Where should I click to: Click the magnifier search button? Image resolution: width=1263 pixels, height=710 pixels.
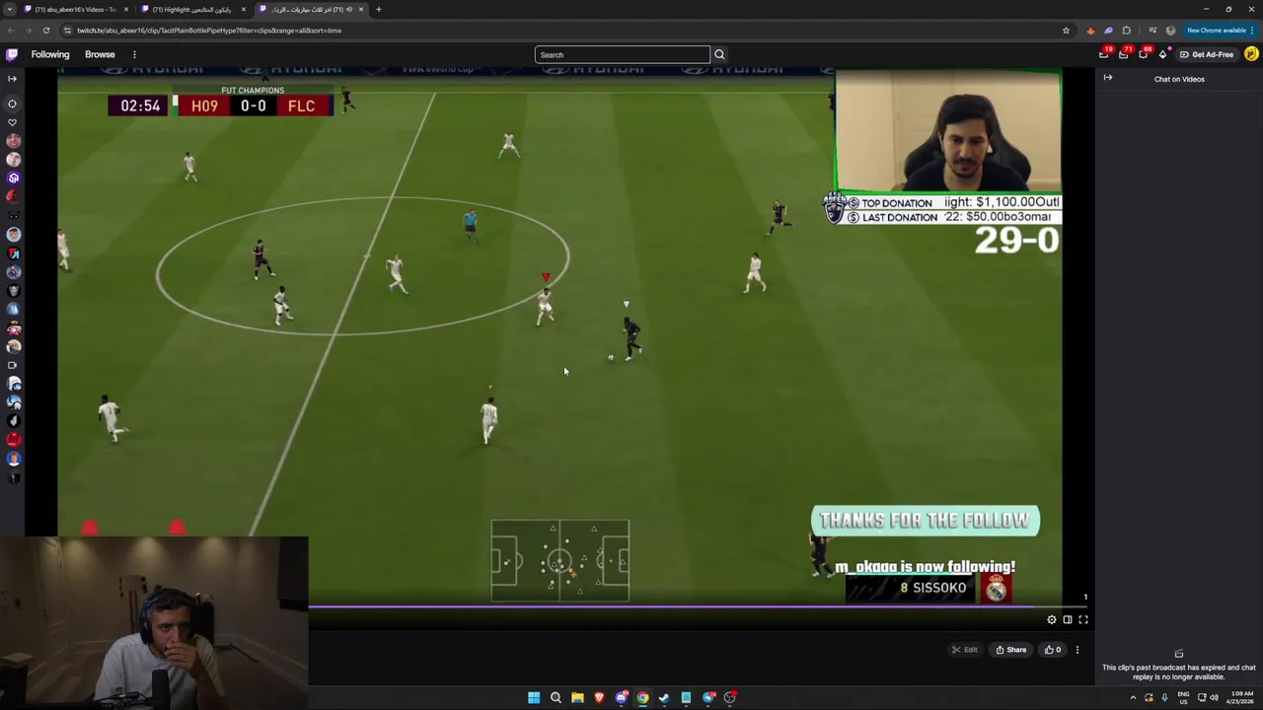[719, 54]
